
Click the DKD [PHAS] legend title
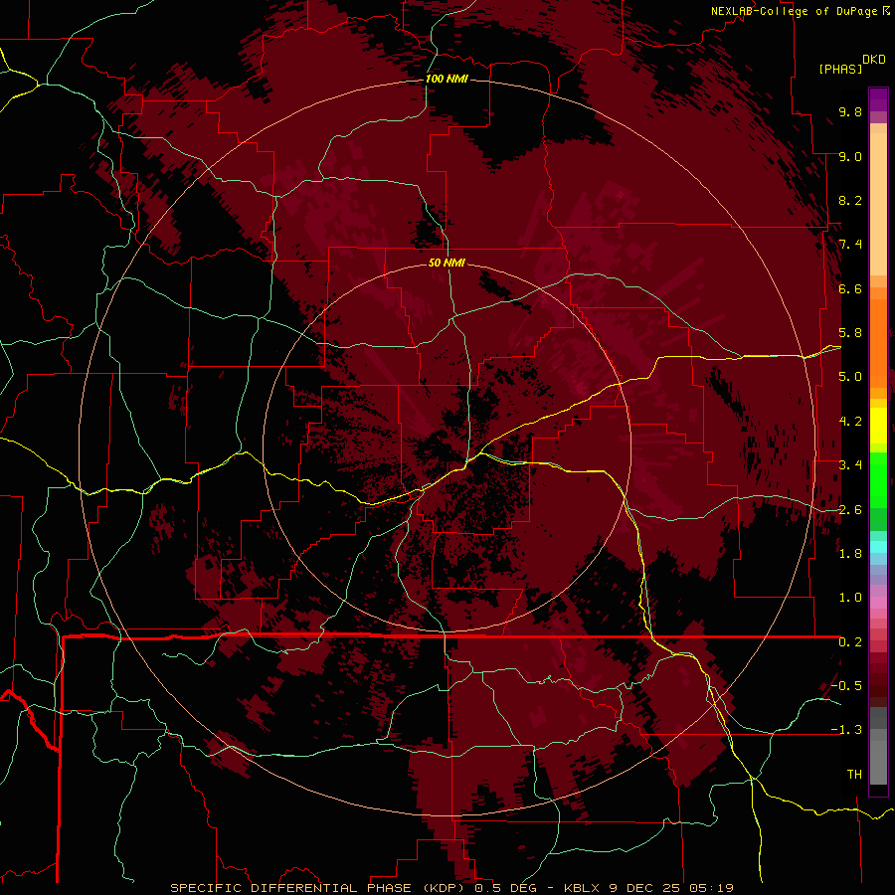tap(851, 65)
